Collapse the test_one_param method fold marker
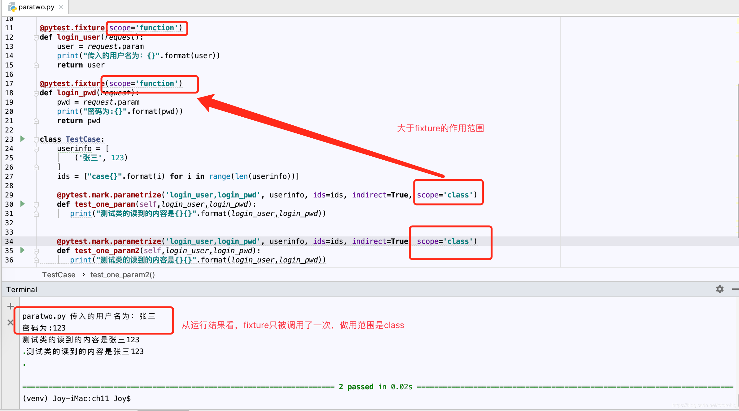This screenshot has width=739, height=411. [x=36, y=204]
